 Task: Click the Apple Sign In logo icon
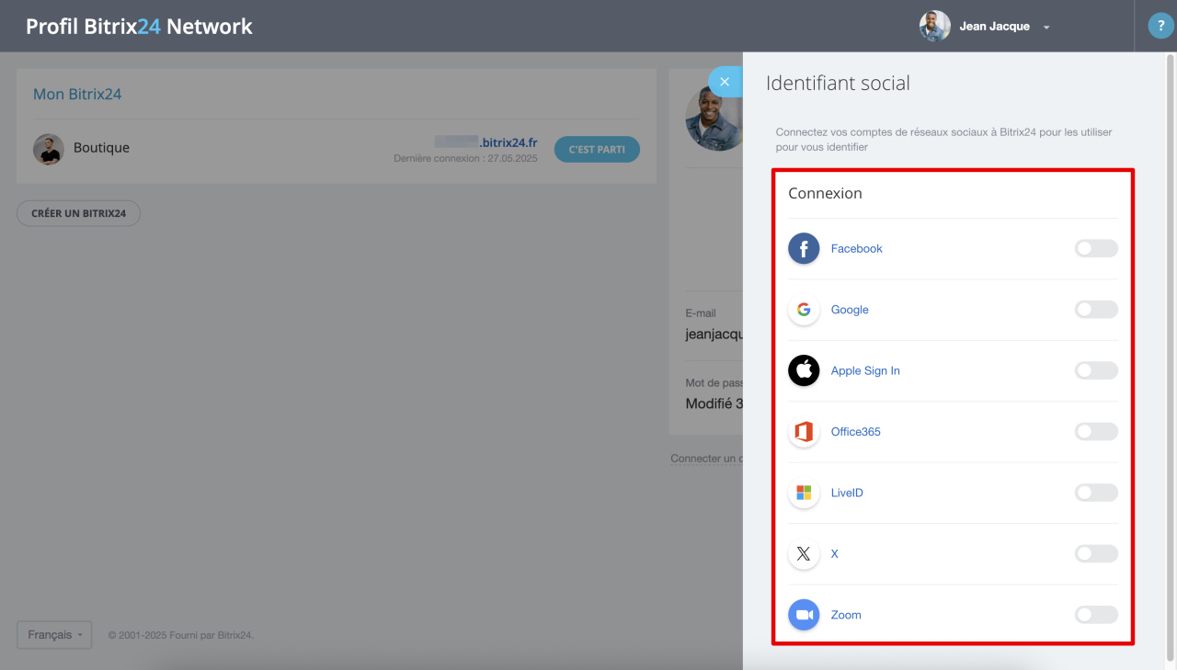tap(804, 370)
